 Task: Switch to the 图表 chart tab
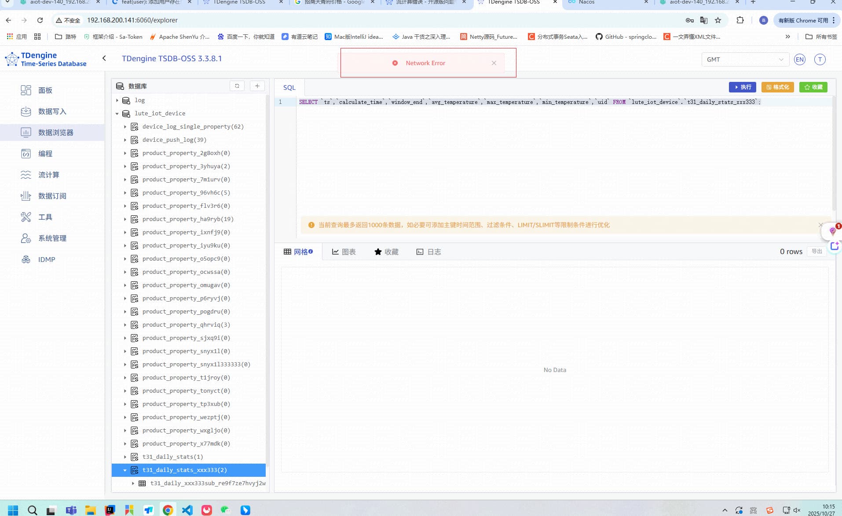344,252
